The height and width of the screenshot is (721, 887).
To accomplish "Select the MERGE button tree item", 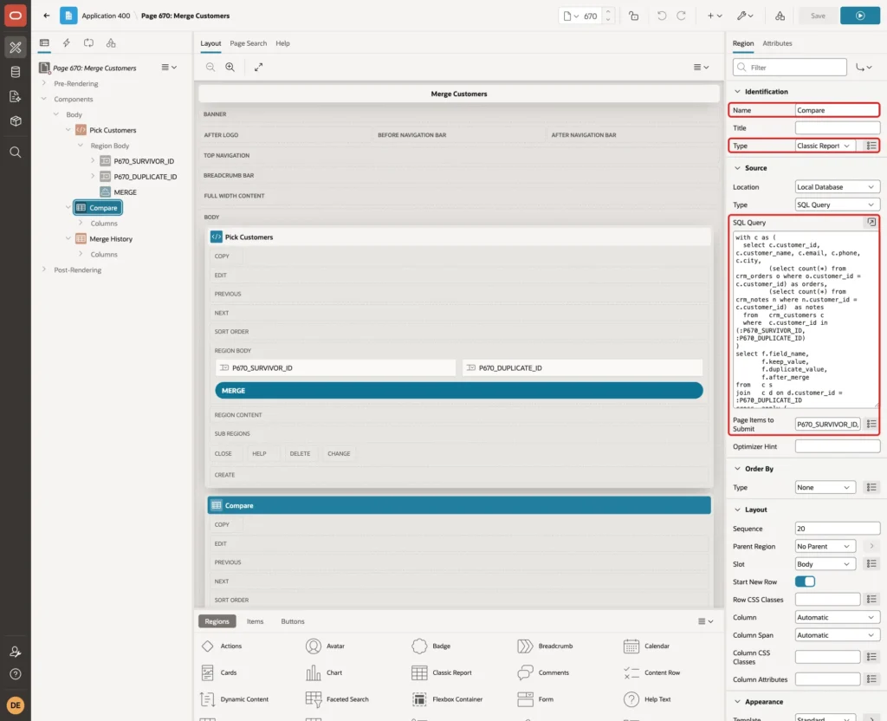I will pyautogui.click(x=125, y=192).
